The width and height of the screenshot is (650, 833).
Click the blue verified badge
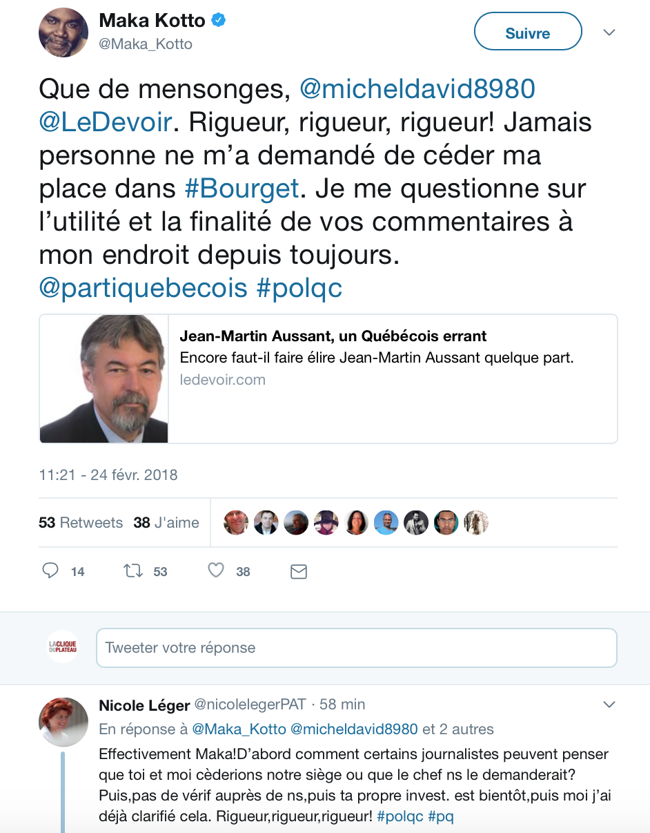tap(219, 21)
